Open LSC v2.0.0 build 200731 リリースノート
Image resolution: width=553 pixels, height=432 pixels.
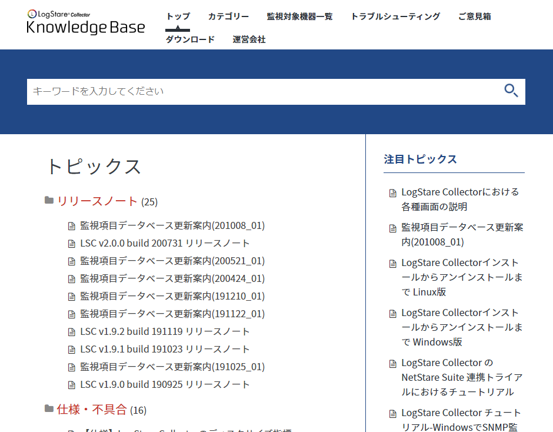pyautogui.click(x=165, y=243)
